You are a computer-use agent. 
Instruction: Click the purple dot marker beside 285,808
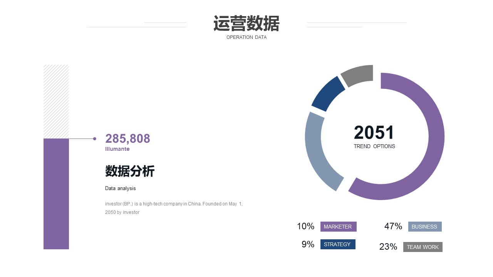[94, 138]
